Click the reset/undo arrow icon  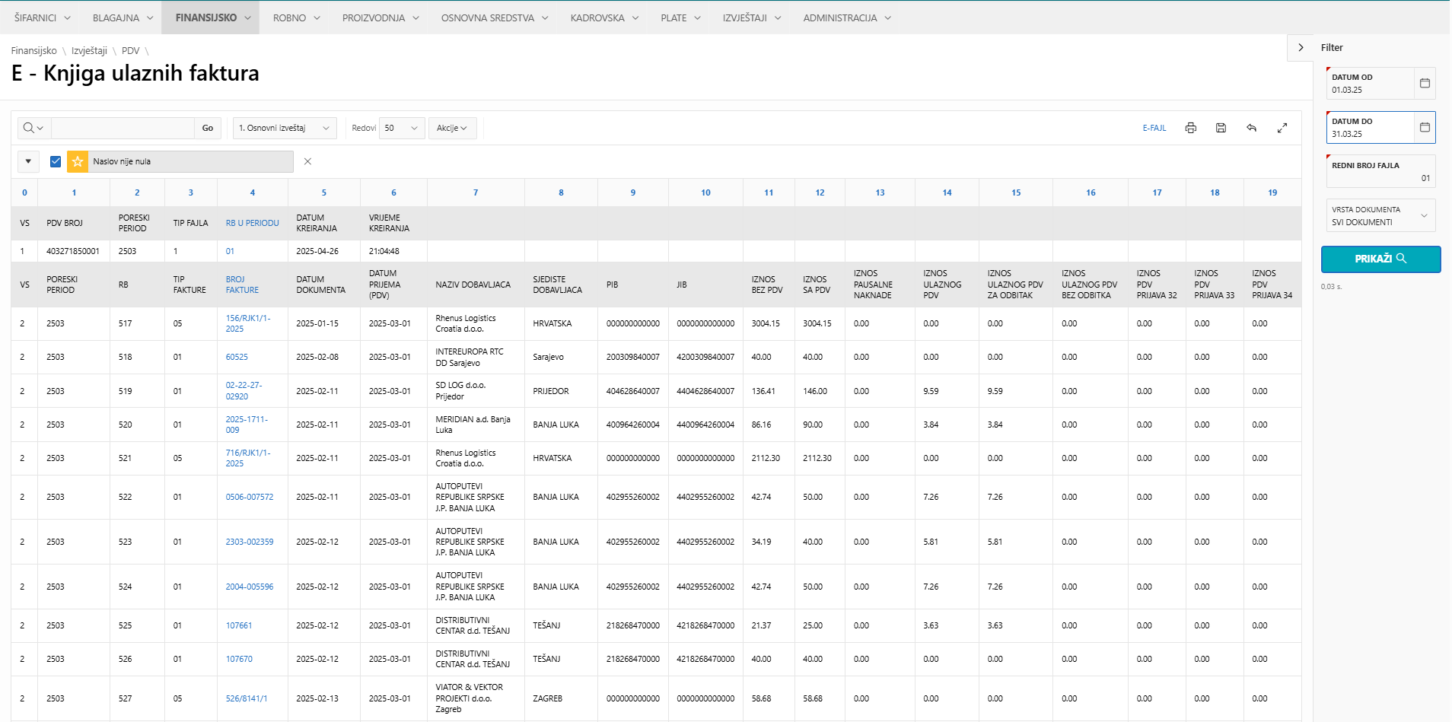click(1251, 128)
